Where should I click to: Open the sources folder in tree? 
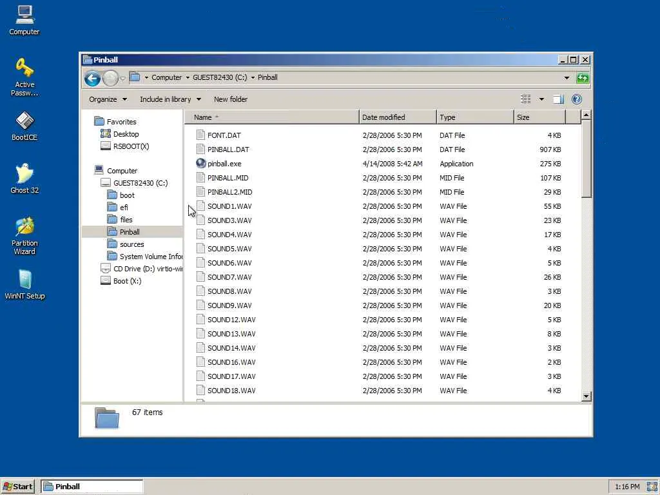coord(131,244)
